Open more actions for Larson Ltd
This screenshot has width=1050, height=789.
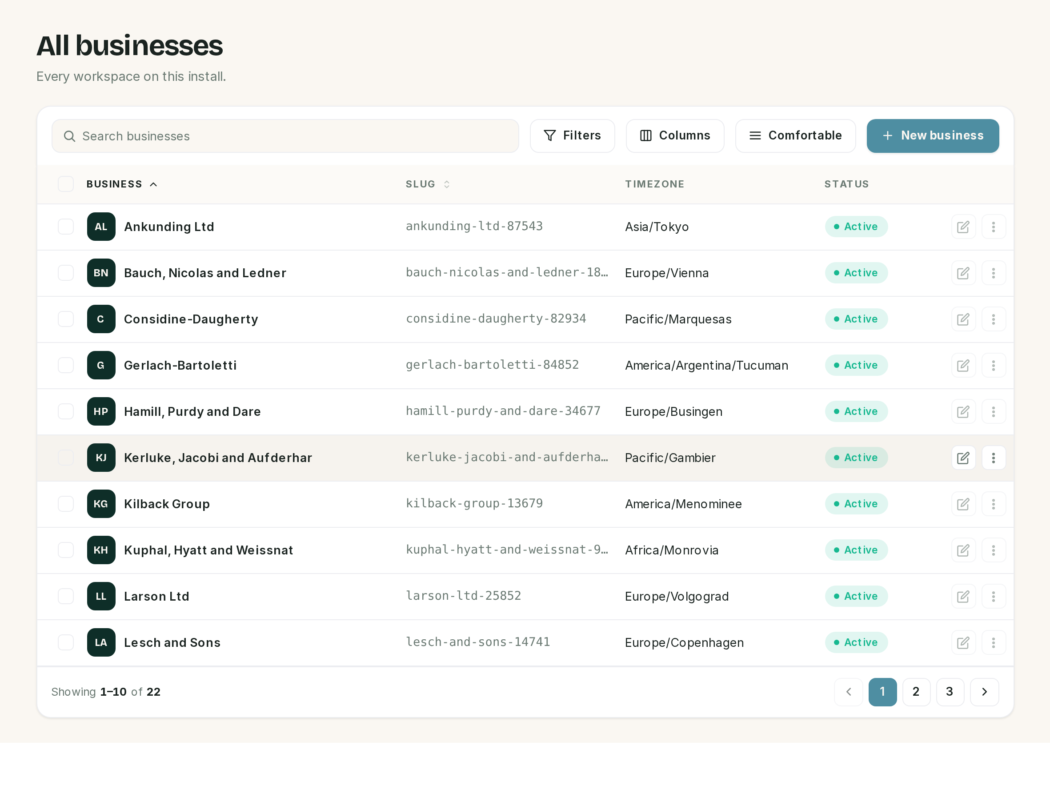pyautogui.click(x=993, y=596)
